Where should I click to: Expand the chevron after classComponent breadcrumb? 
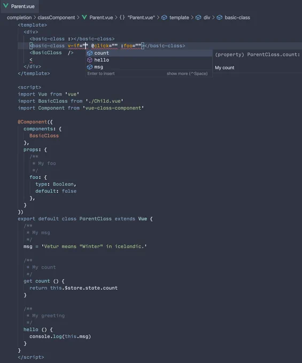[78, 18]
